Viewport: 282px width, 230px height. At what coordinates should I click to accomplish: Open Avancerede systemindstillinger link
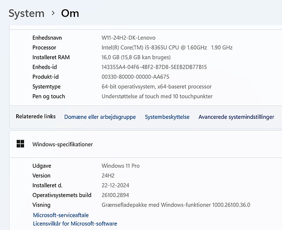[236, 117]
